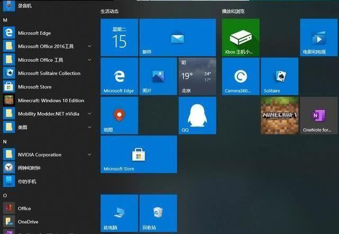The height and width of the screenshot is (234, 339).
Task: Open OneDrive from the app list
Action: click(x=48, y=222)
